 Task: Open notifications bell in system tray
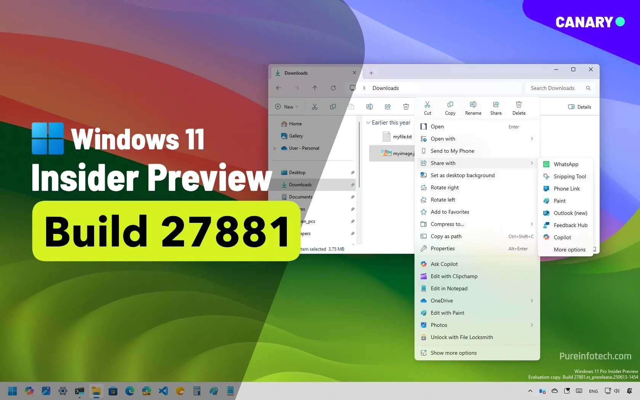(629, 391)
